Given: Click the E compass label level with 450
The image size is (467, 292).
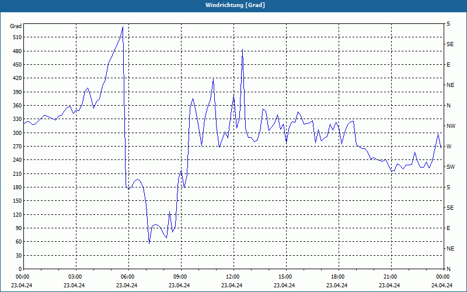Looking at the screenshot, I should pos(448,65).
